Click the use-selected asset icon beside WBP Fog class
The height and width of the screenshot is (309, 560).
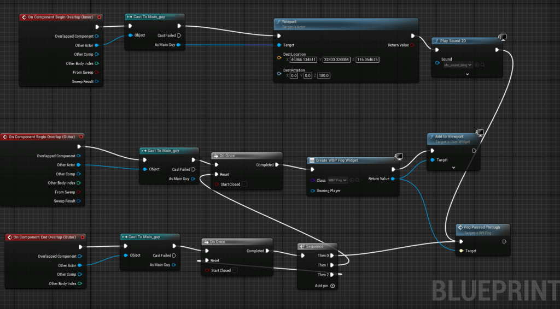pos(352,180)
